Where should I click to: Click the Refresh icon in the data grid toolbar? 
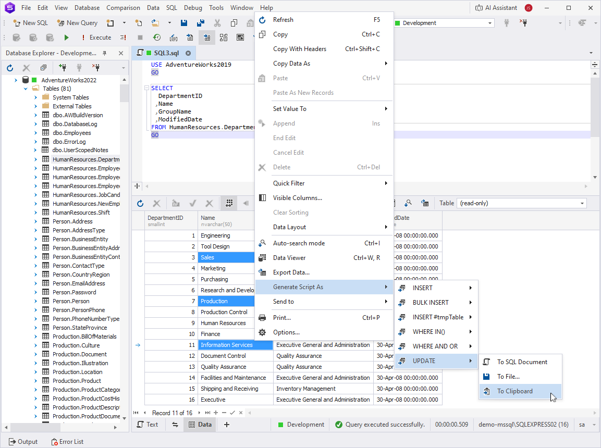coord(140,203)
